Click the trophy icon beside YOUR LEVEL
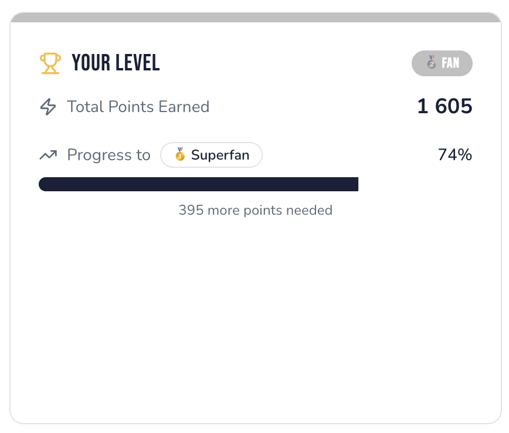Image resolution: width=509 pixels, height=433 pixels. coord(50,62)
